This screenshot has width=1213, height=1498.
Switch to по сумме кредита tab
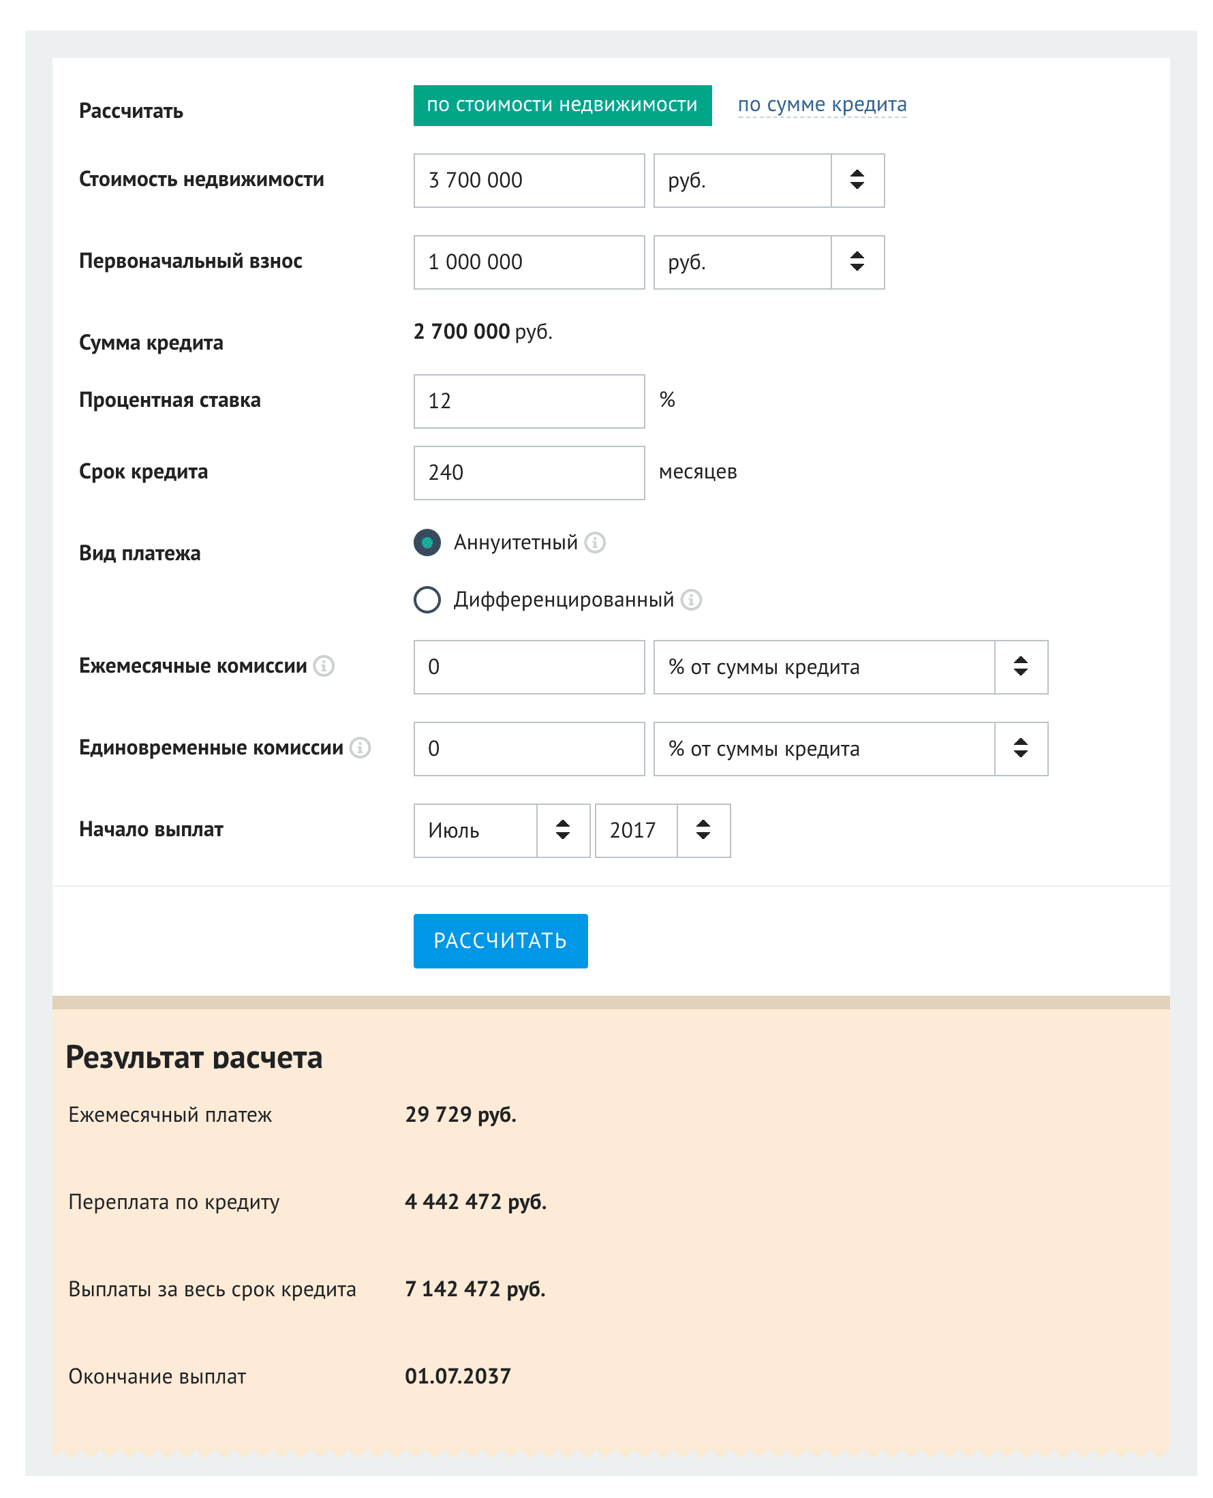[823, 105]
